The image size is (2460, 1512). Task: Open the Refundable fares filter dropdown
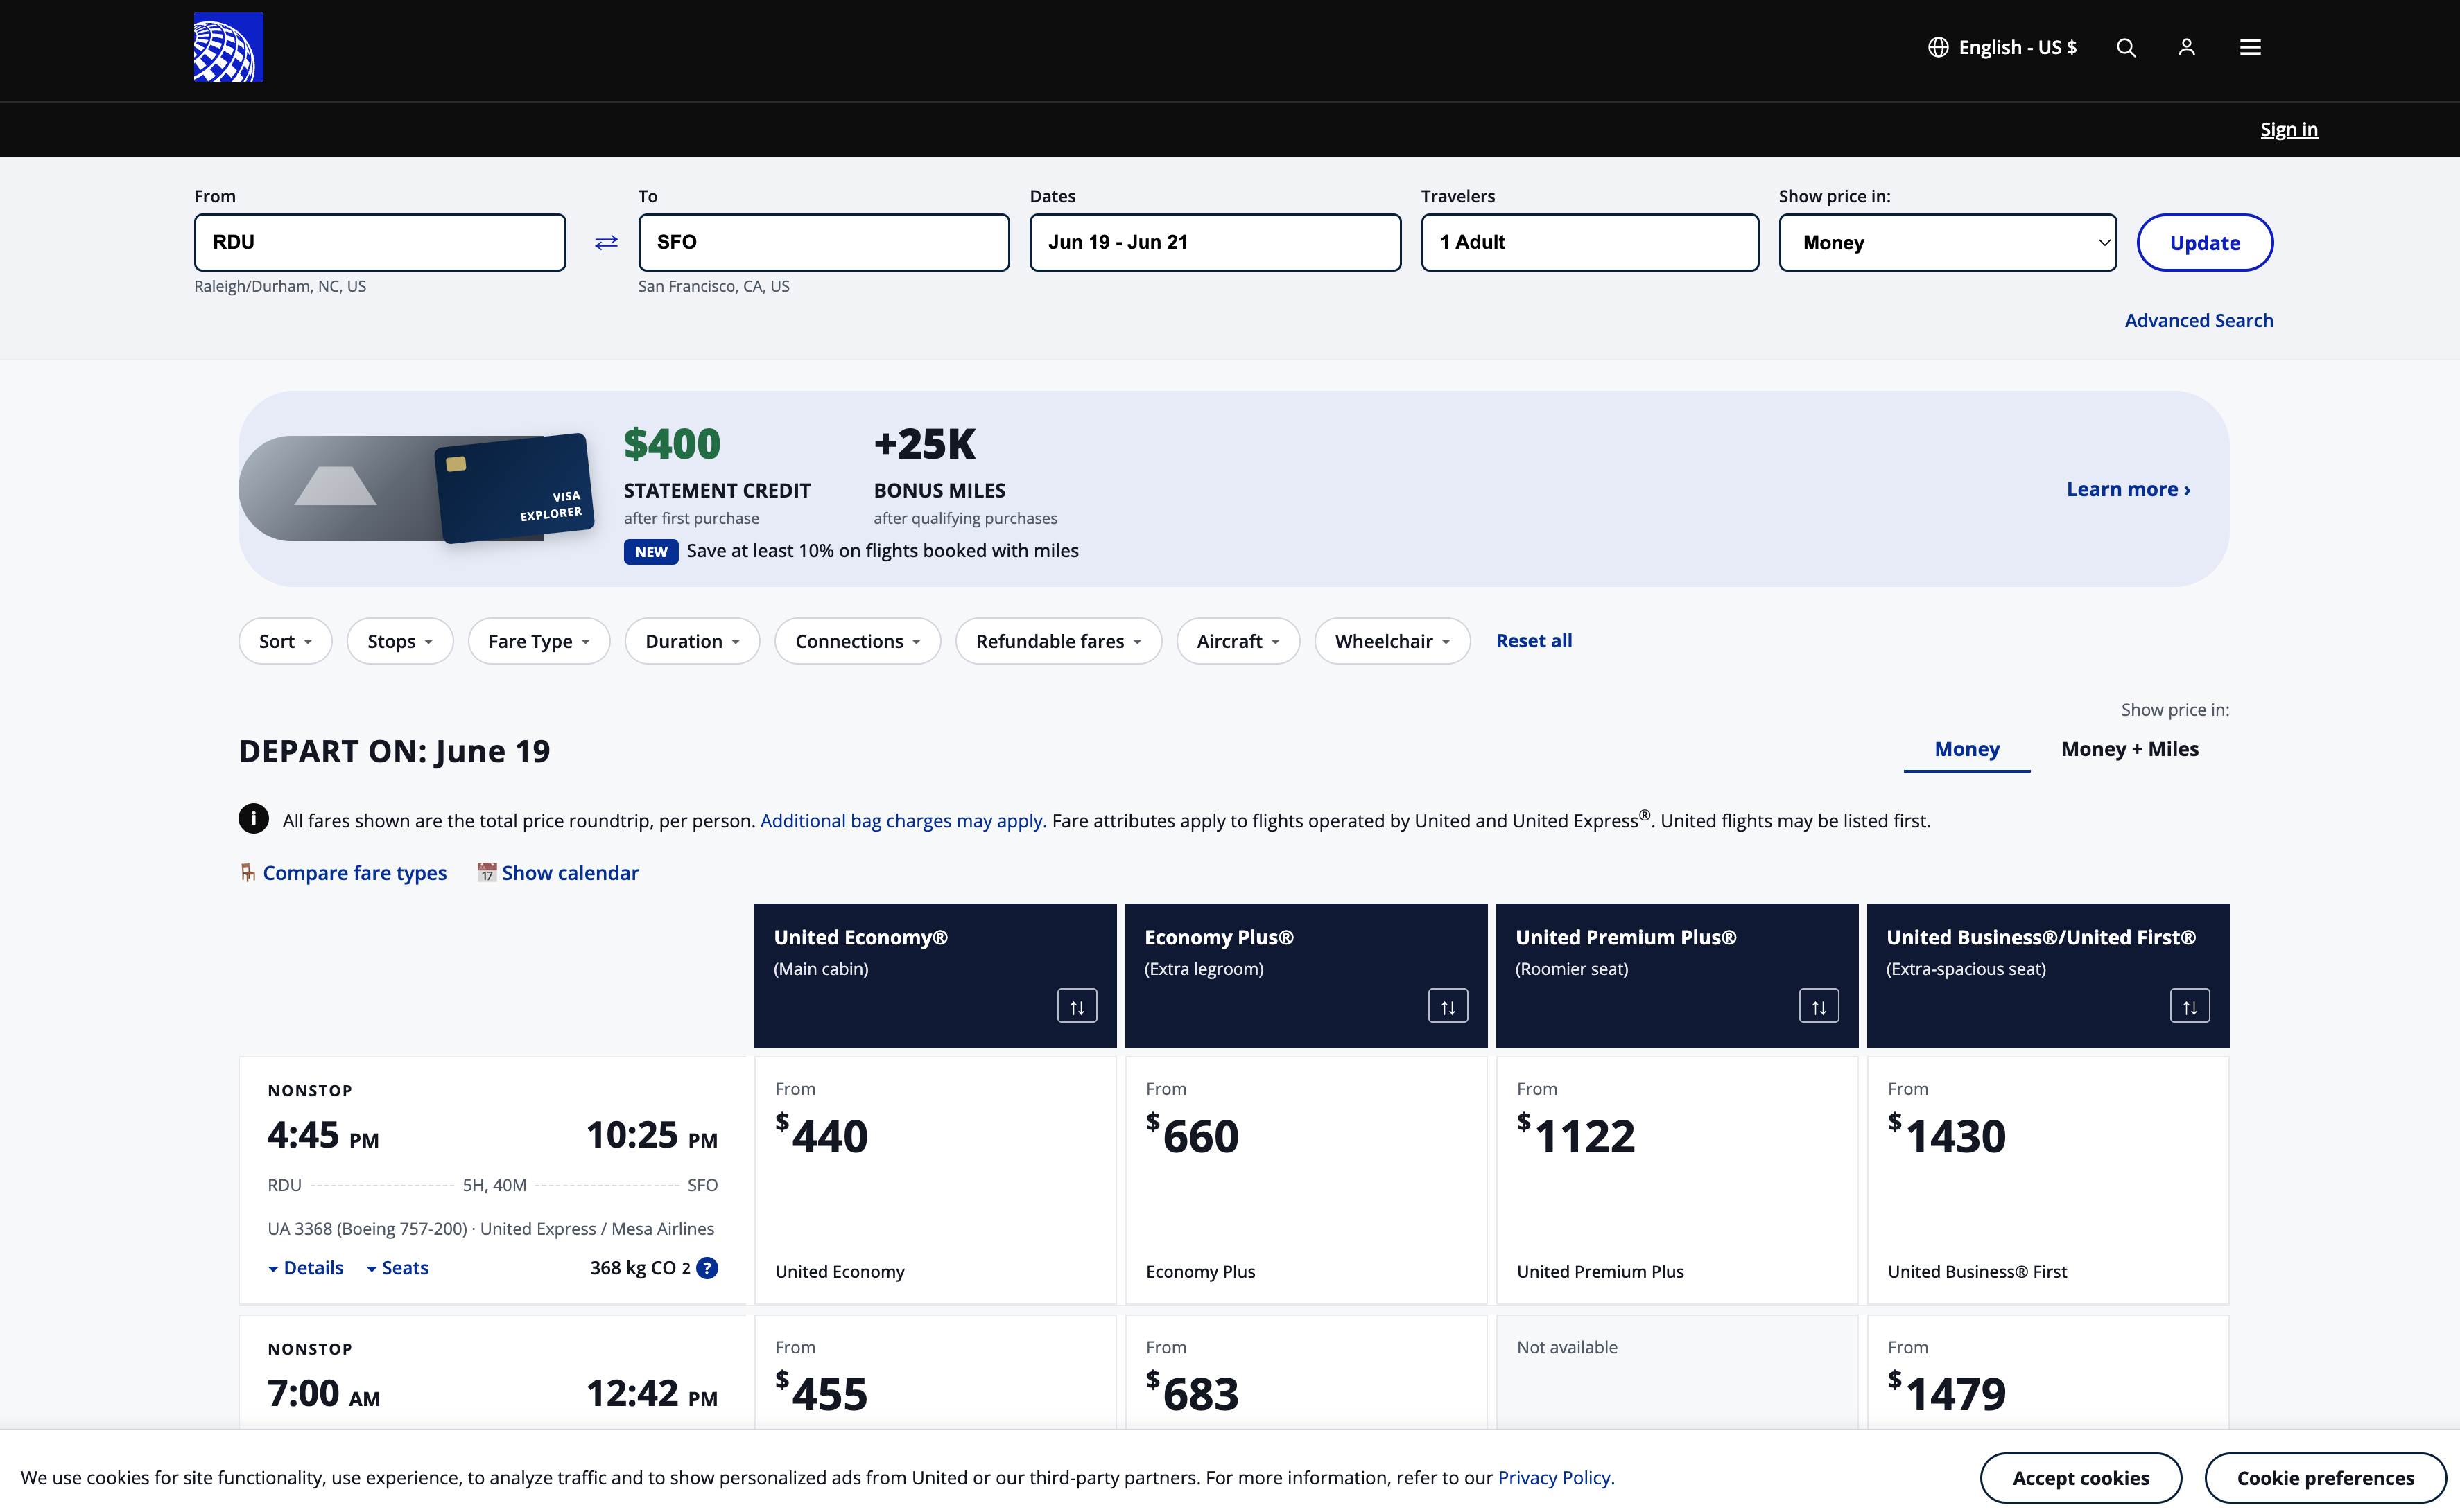[1059, 641]
